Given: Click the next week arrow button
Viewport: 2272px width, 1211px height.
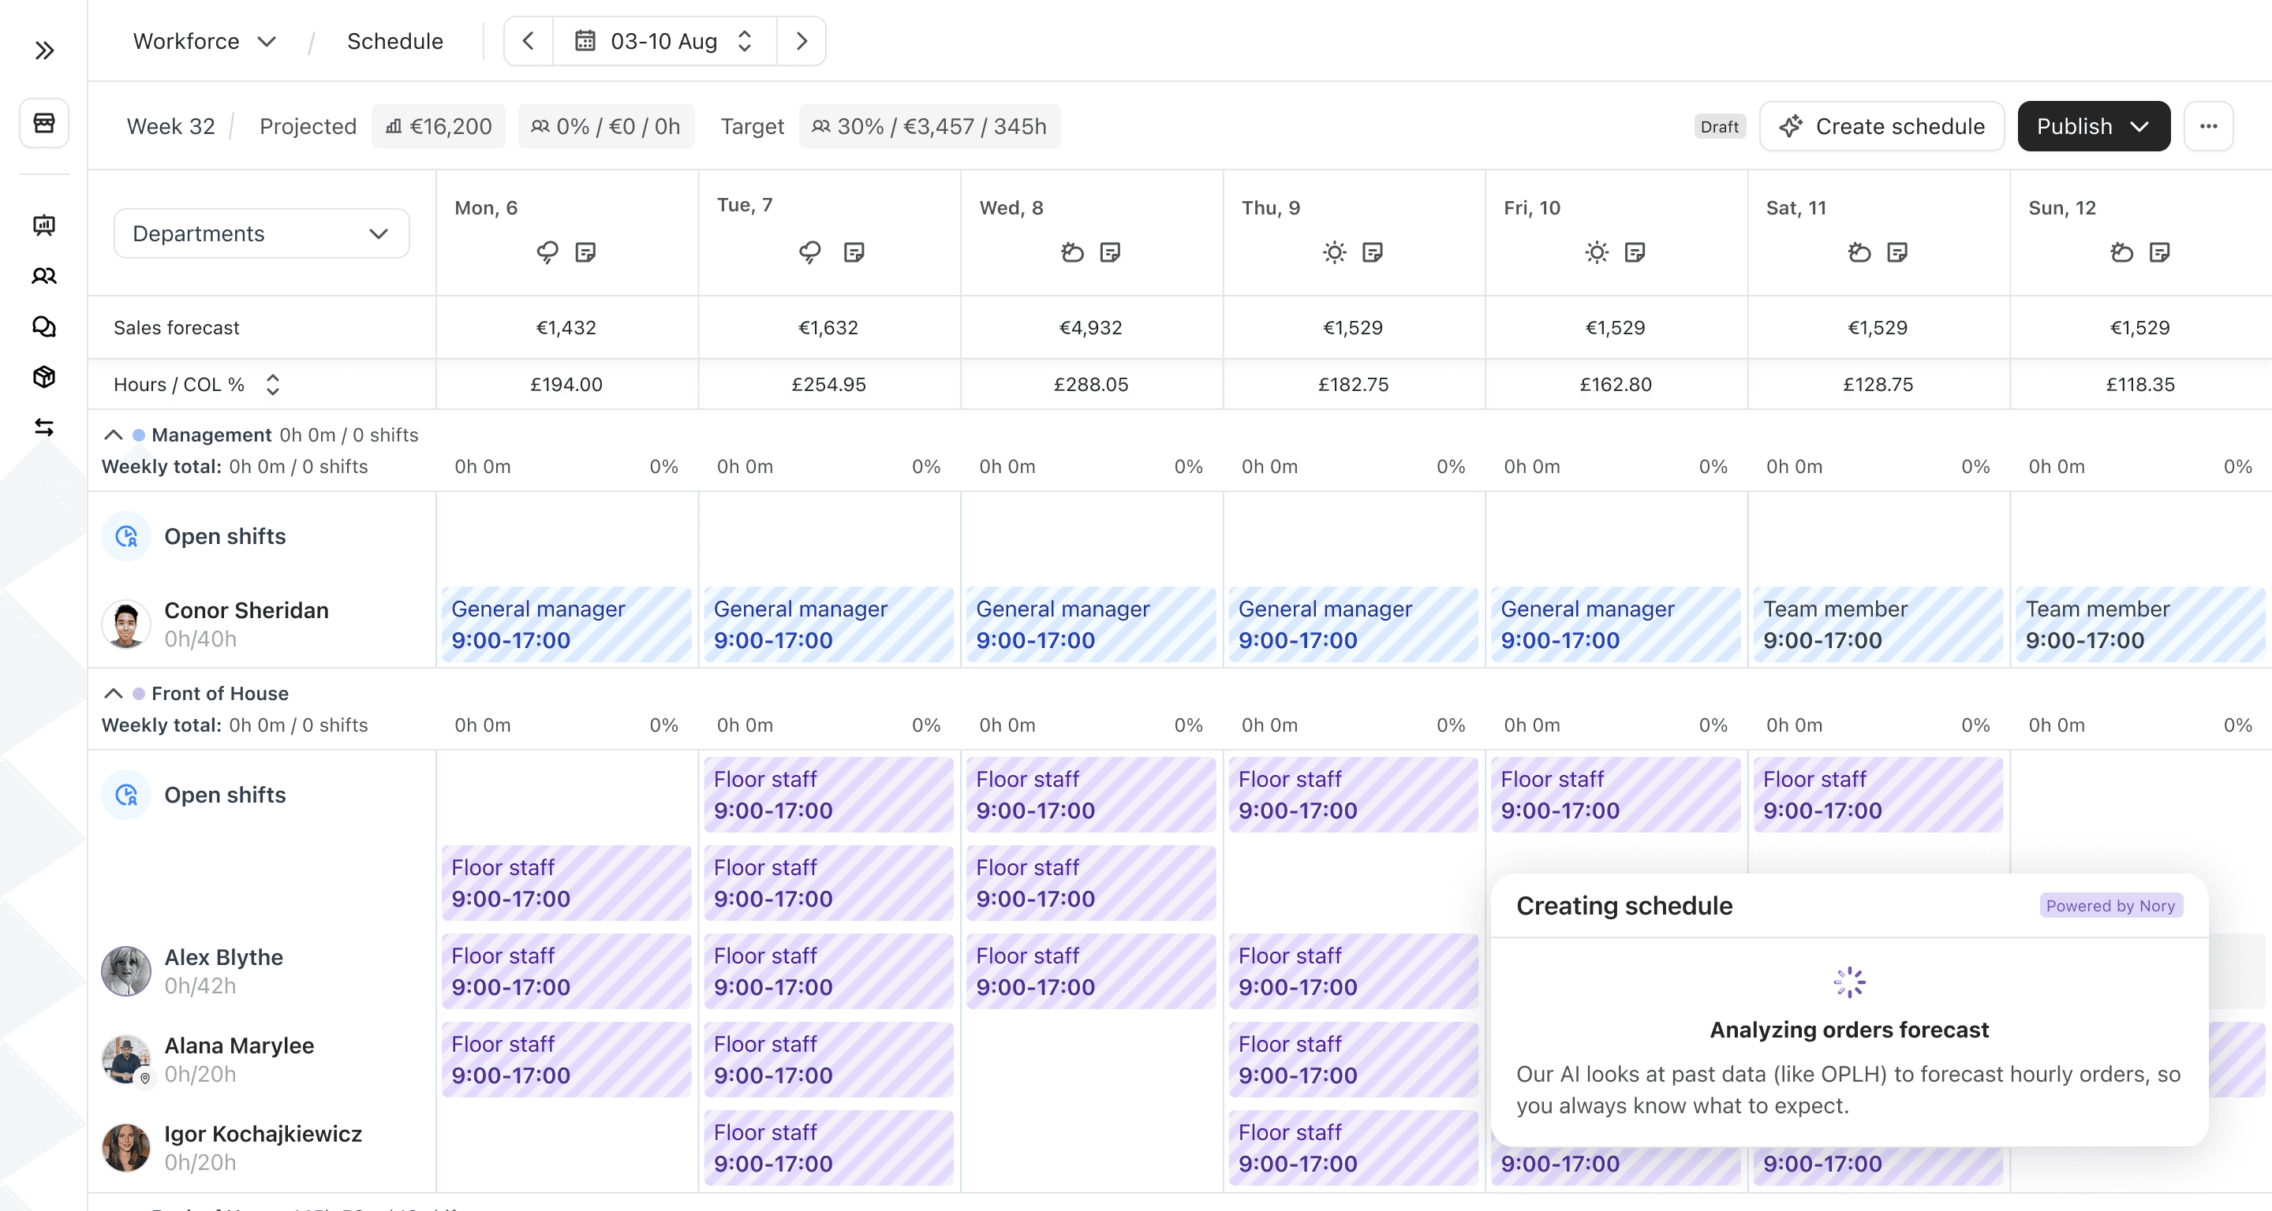Looking at the screenshot, I should click(x=801, y=40).
